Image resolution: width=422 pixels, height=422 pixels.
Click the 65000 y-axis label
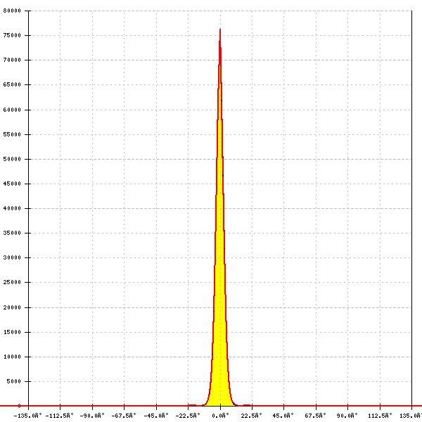coord(12,84)
